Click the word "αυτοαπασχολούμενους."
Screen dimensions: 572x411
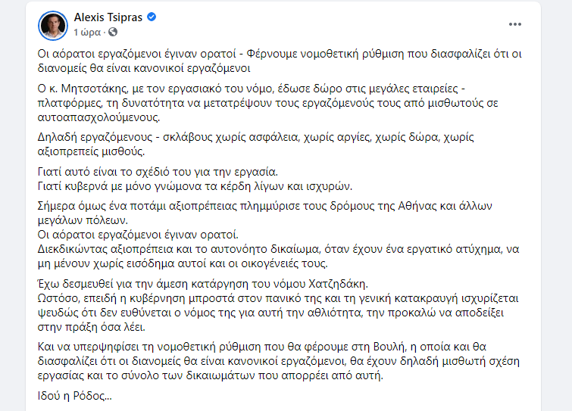(98, 117)
